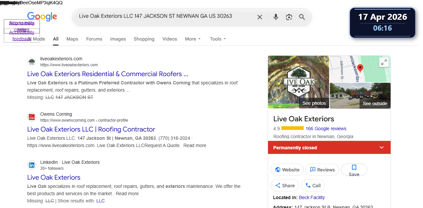Switch to the Maps tab
423x208 pixels.
pyautogui.click(x=72, y=39)
